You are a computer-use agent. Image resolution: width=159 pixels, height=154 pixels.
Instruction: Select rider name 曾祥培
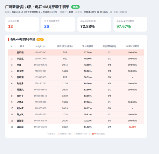pyautogui.click(x=20, y=121)
